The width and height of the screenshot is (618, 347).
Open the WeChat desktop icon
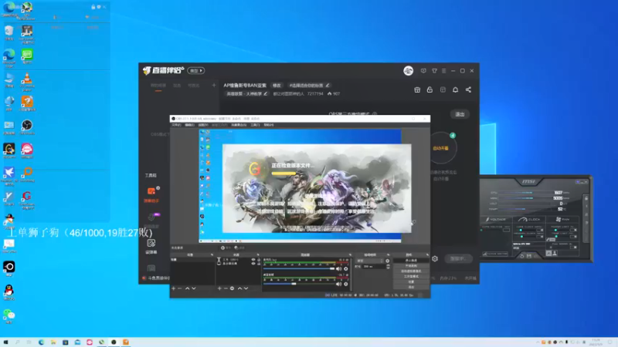pyautogui.click(x=9, y=315)
